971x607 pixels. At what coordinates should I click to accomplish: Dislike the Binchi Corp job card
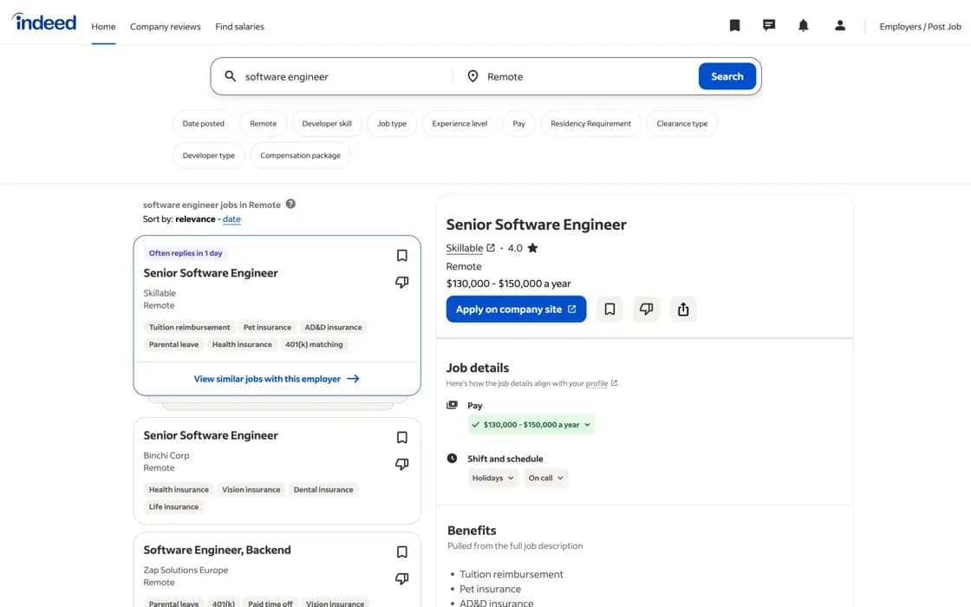pos(402,464)
